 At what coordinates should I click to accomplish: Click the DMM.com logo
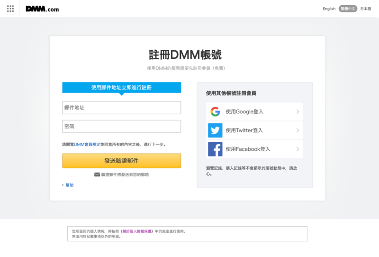[42, 9]
